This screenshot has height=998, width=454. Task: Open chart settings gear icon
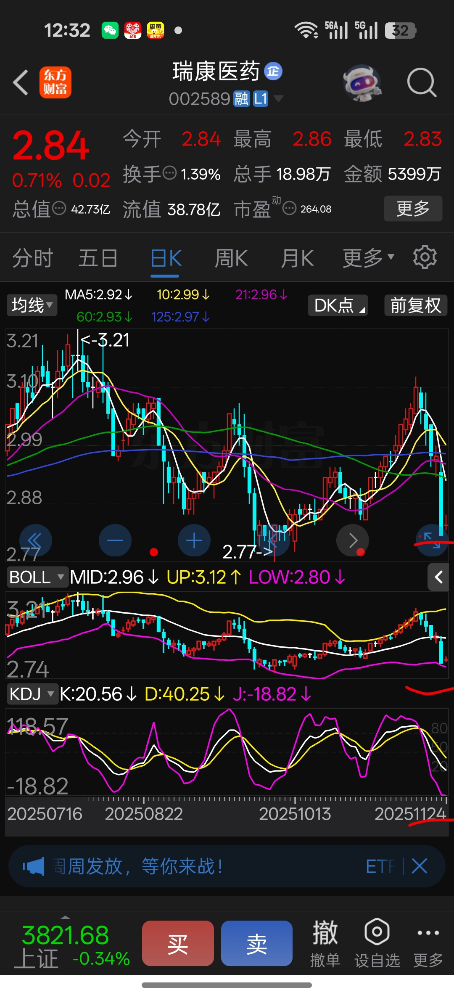(425, 257)
